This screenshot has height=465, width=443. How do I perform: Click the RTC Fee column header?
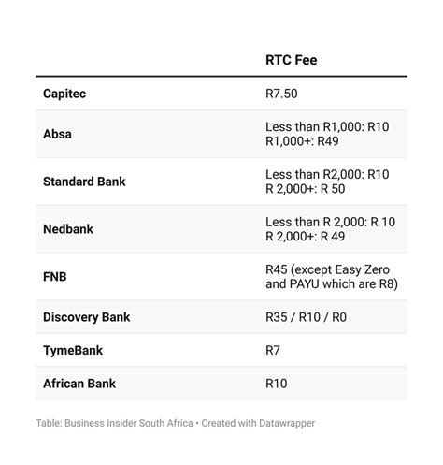pyautogui.click(x=291, y=60)
